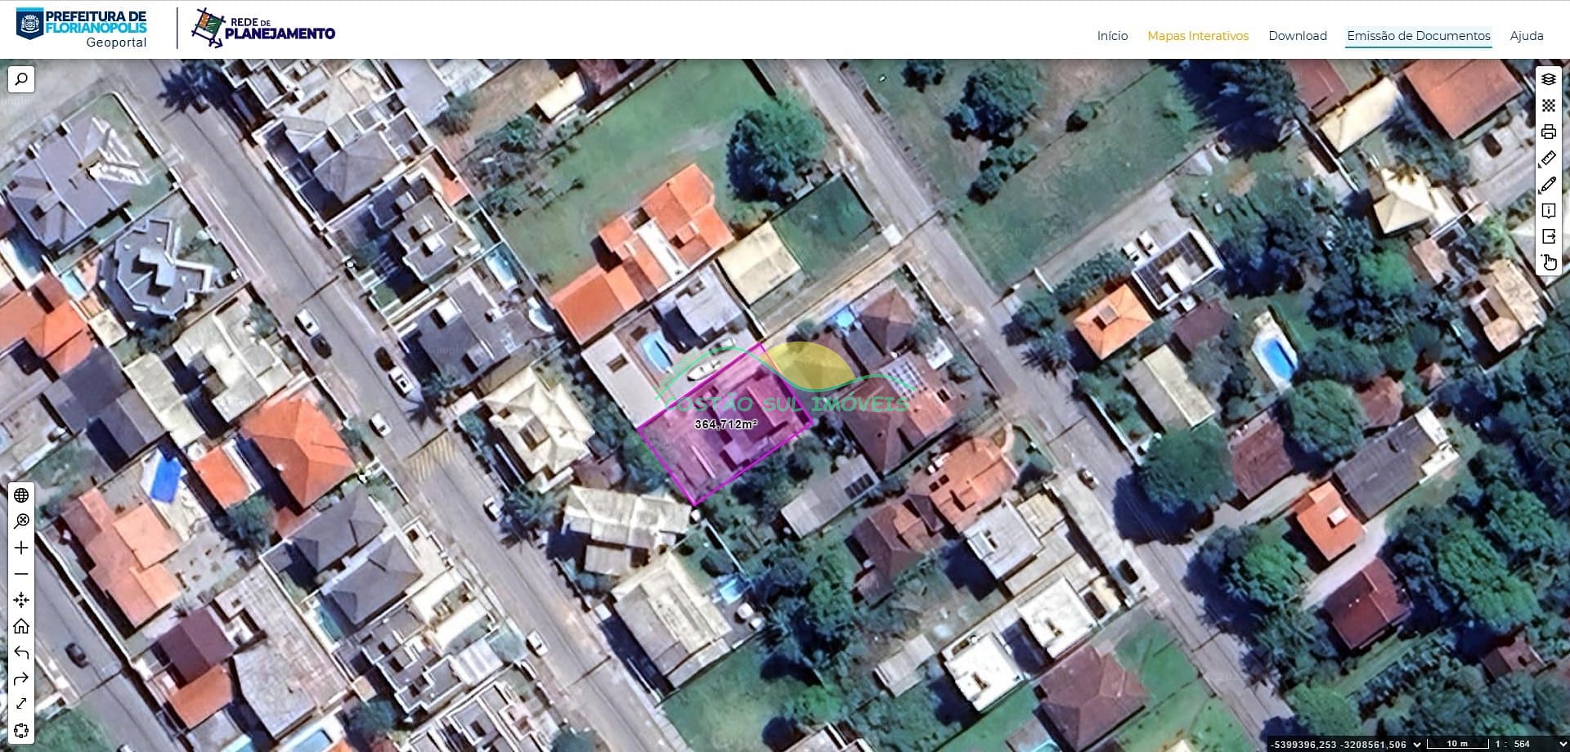Zoom out with the minus button
The image size is (1570, 752).
21,574
